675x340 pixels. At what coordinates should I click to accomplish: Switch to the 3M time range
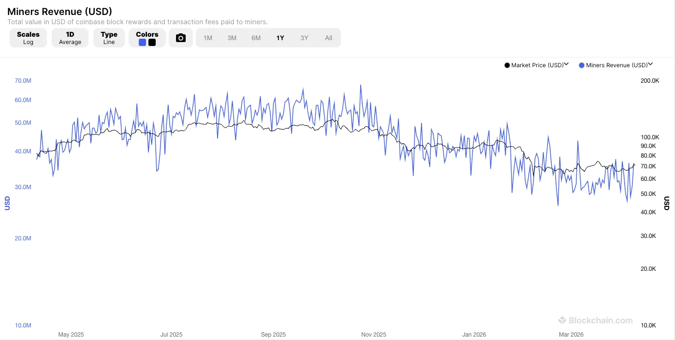[x=232, y=38]
